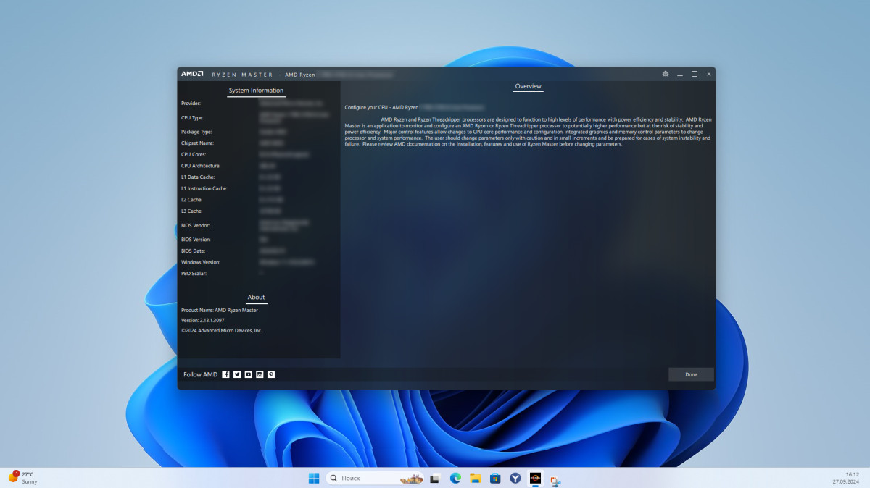870x488 pixels.
Task: Click the Instagram icon beside Follow AMD
Action: pos(260,374)
